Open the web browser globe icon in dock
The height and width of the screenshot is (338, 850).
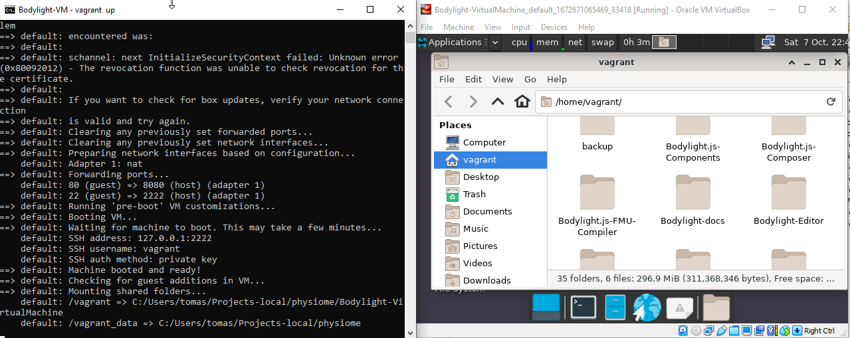click(x=647, y=307)
